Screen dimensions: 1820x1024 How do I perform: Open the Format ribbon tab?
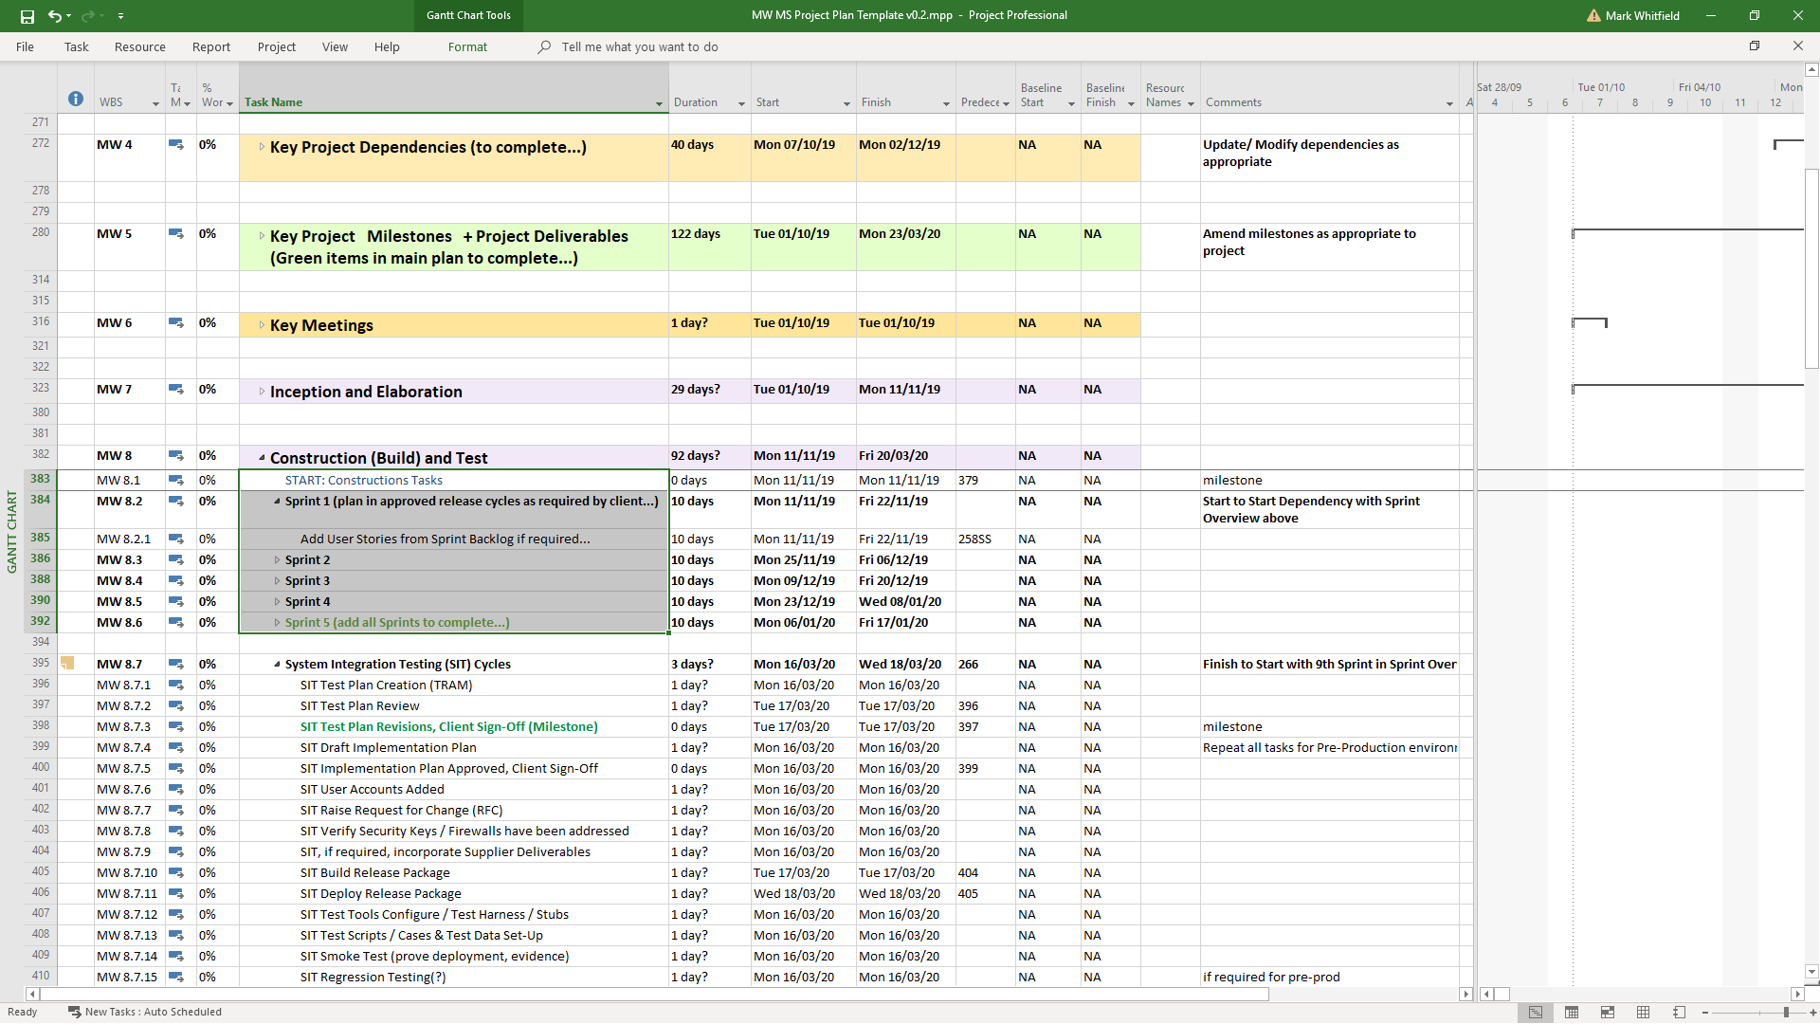coord(467,46)
